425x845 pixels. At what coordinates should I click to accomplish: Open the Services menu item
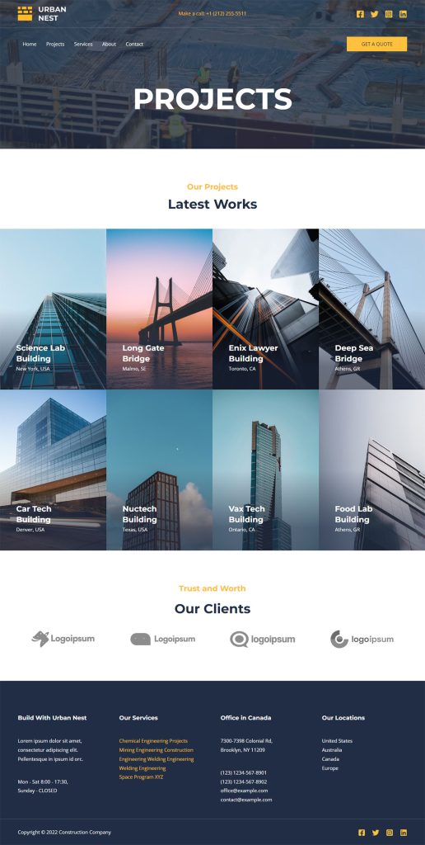[x=83, y=45]
